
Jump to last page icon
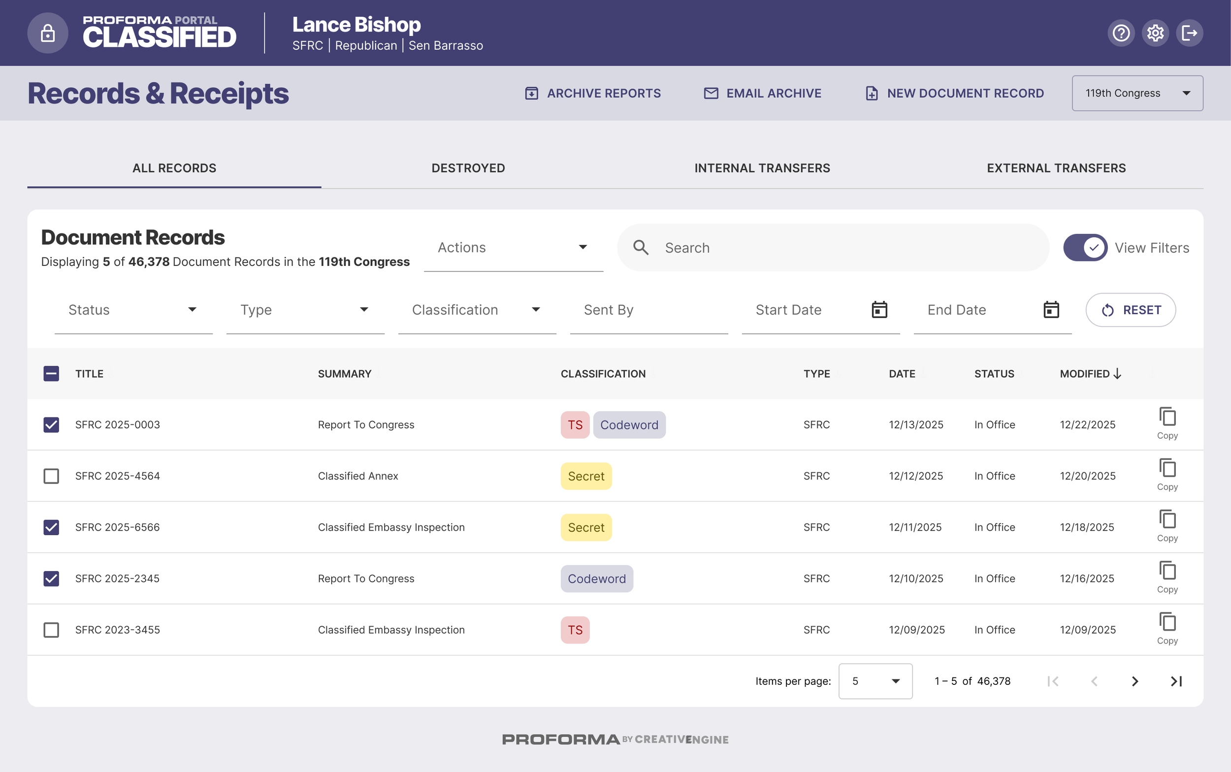point(1176,681)
